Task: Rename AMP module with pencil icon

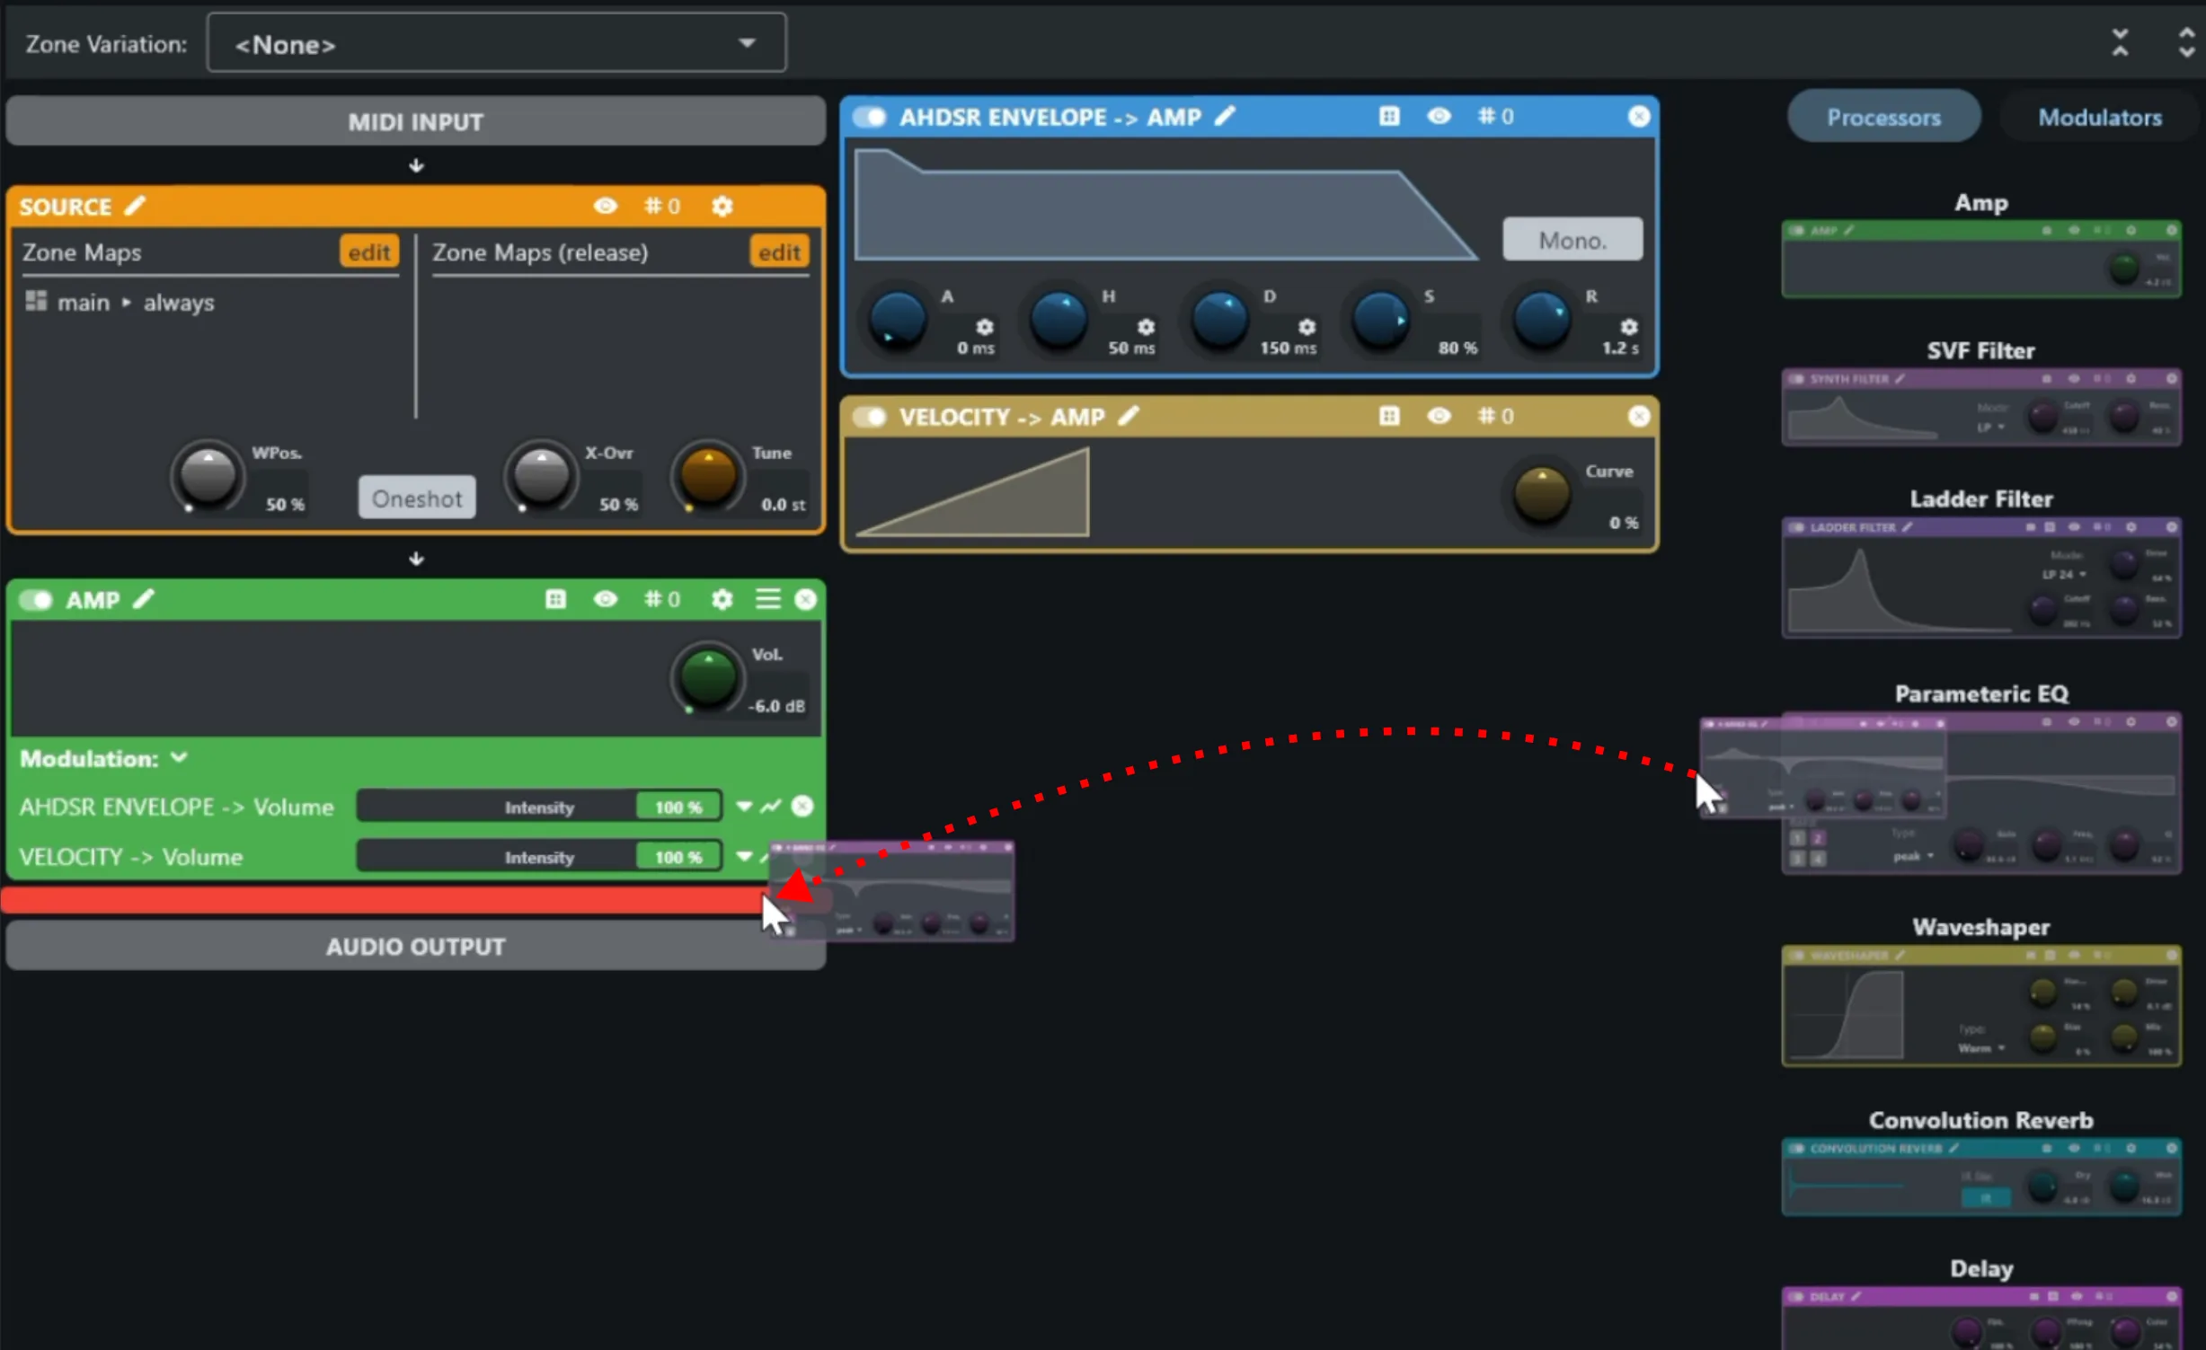Action: point(144,599)
